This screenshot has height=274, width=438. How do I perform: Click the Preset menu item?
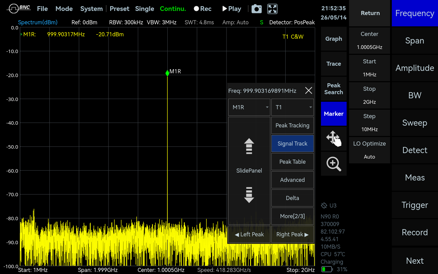point(119,9)
